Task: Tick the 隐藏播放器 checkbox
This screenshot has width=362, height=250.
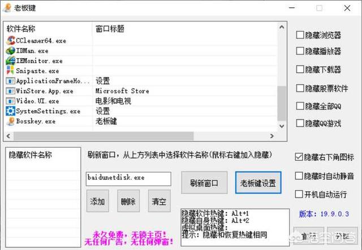Action: (x=300, y=51)
